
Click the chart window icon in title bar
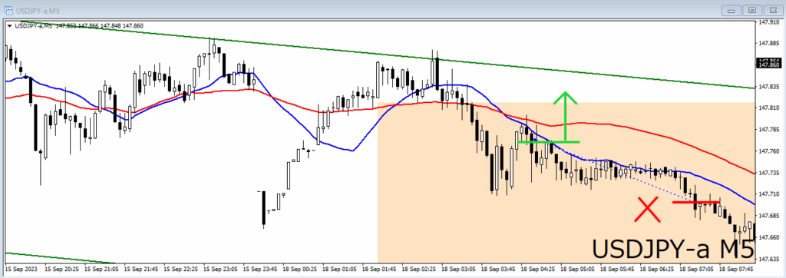coord(8,10)
